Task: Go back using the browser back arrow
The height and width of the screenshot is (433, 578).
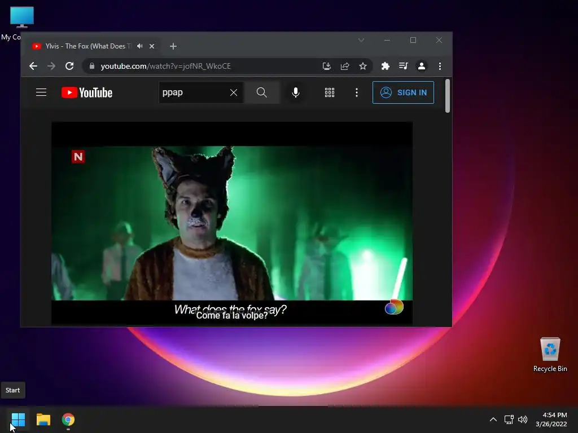Action: [x=33, y=66]
